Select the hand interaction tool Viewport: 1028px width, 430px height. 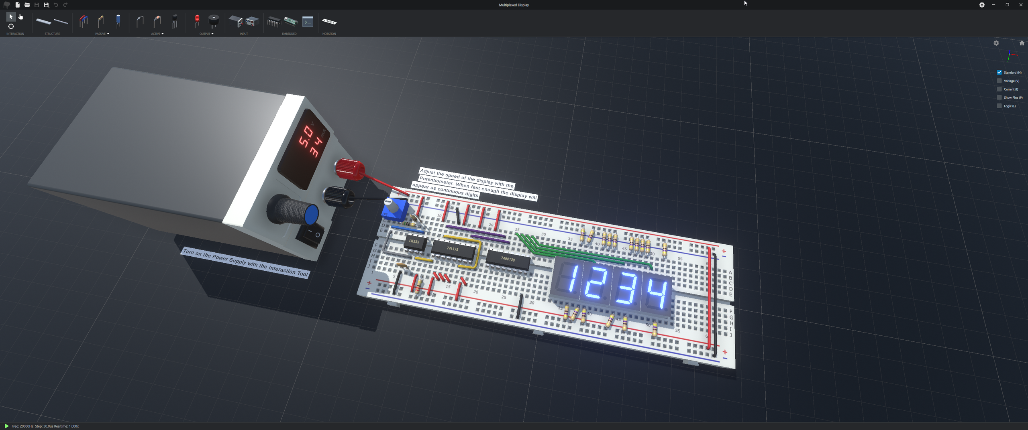click(x=20, y=17)
